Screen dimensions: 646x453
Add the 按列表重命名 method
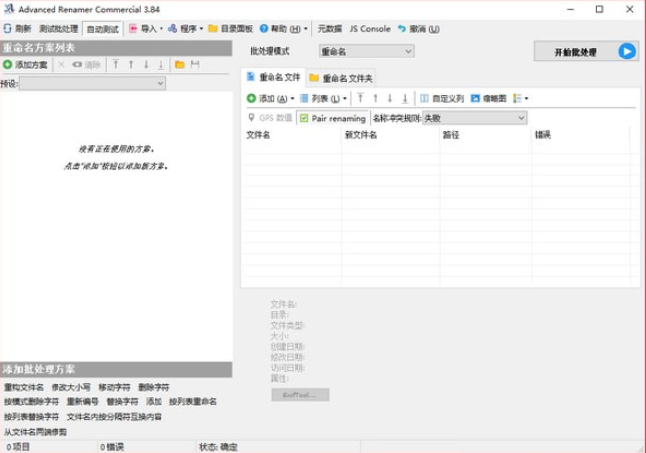click(x=193, y=401)
